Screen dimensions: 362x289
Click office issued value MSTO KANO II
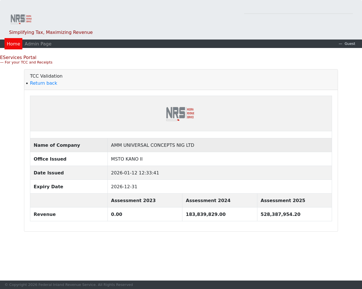tap(127, 159)
